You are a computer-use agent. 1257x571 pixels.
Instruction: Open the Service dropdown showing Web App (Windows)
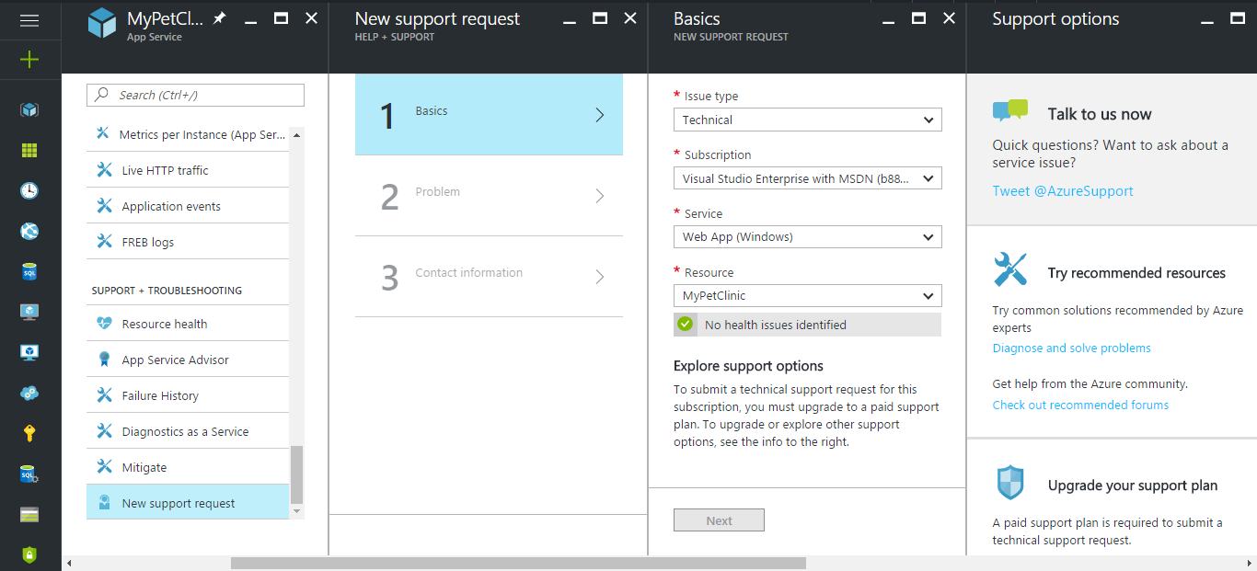point(807,236)
